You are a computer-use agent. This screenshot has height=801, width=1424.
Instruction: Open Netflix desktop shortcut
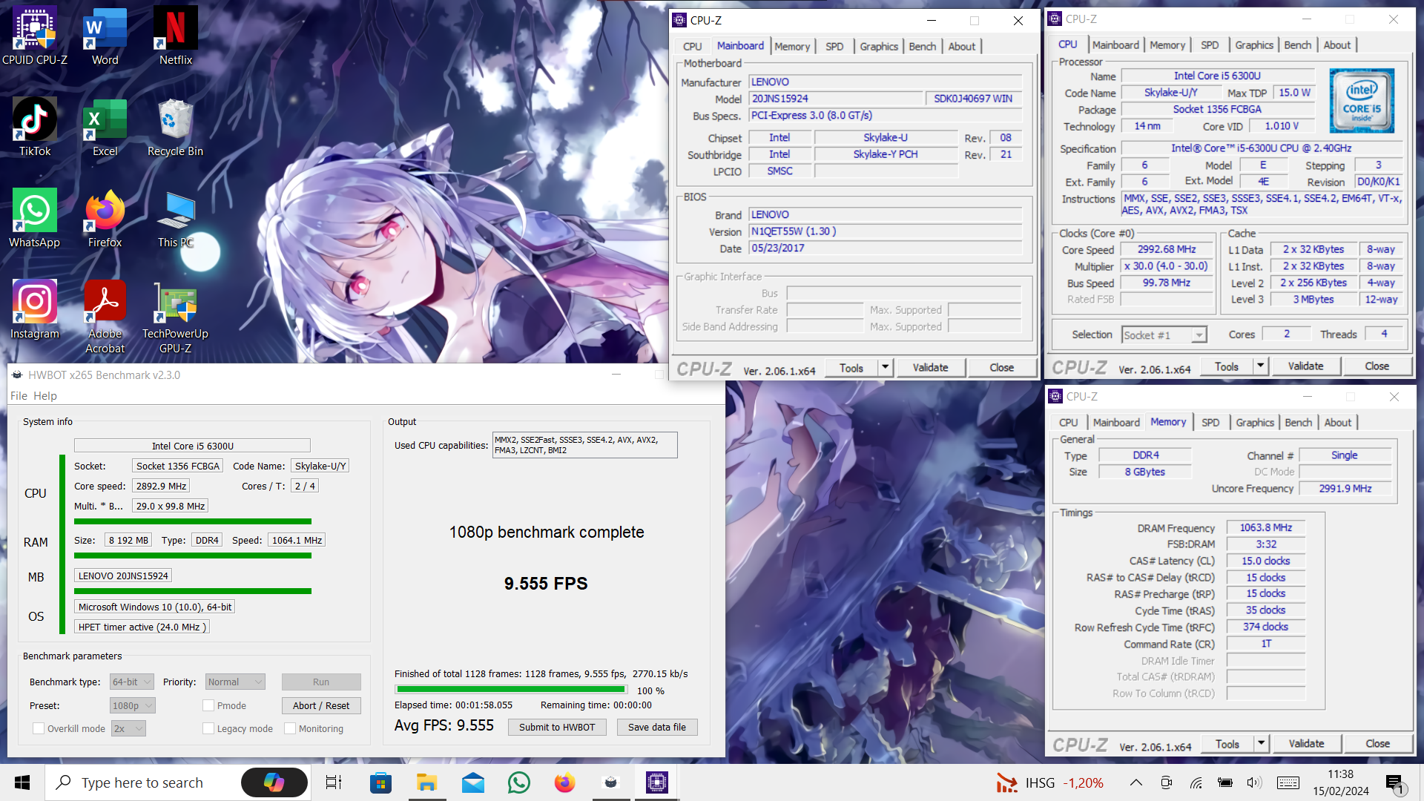(176, 36)
